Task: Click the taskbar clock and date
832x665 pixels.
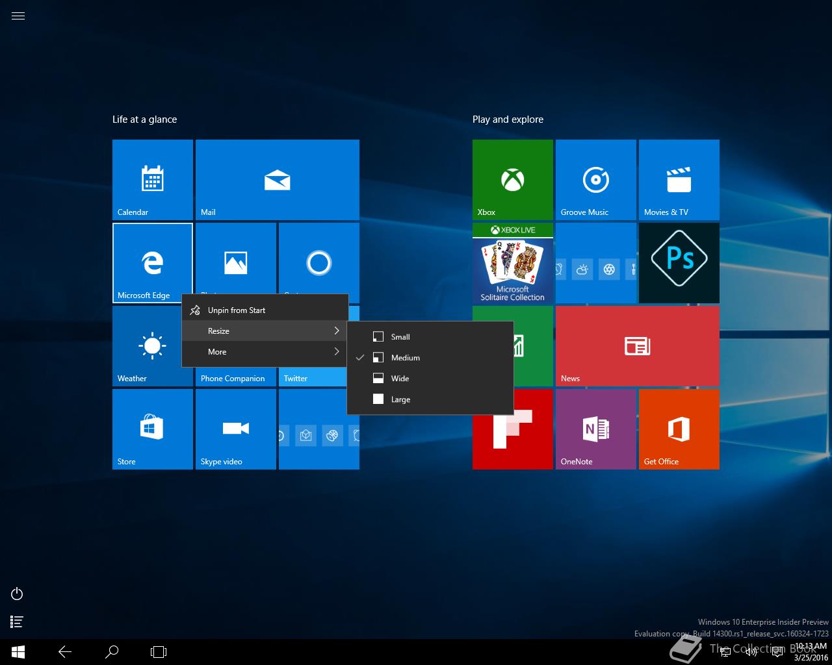Action: [811, 652]
